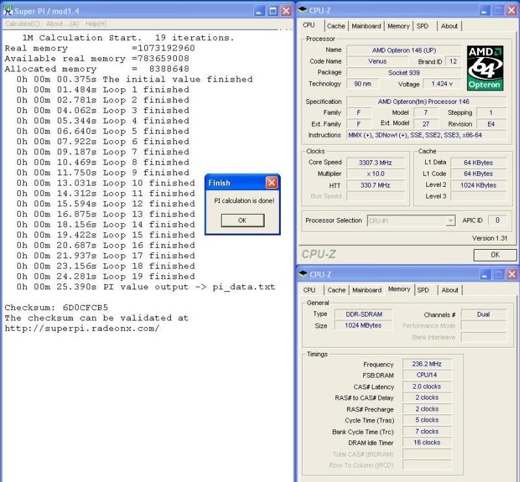Image resolution: width=520 pixels, height=482 pixels.
Task: Close the upper CPU-Z window
Action: (x=512, y=10)
